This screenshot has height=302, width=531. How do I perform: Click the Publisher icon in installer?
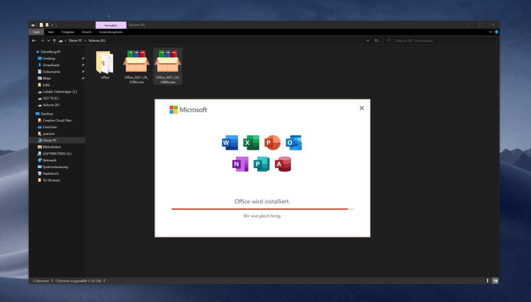pyautogui.click(x=261, y=164)
